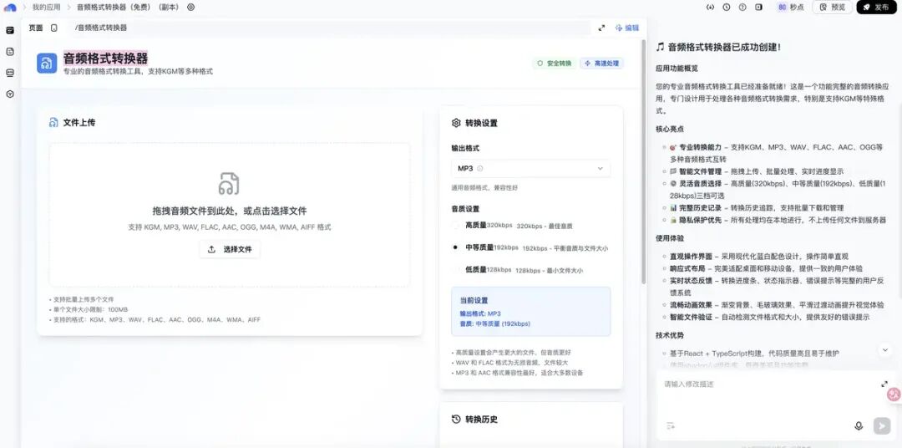902x448 pixels.
Task: Click the 转换设置 gear icon
Action: click(x=456, y=123)
